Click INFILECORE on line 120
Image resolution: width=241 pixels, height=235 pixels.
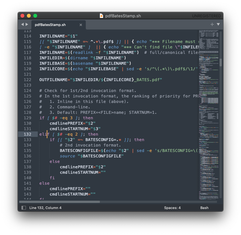tap(52, 69)
